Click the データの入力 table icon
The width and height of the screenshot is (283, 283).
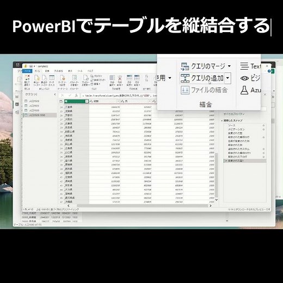click(52, 78)
